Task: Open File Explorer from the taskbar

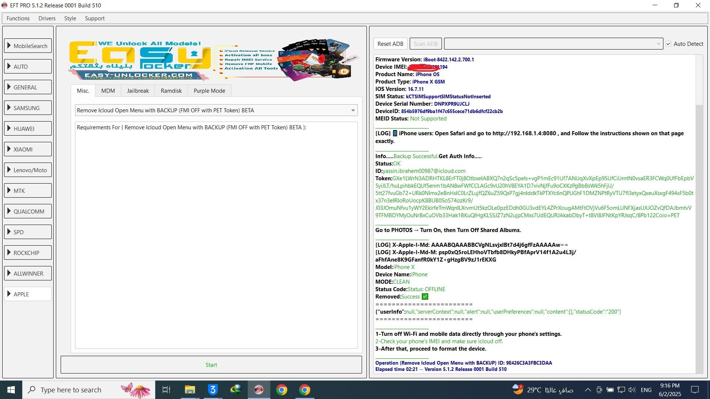Action: (190, 390)
